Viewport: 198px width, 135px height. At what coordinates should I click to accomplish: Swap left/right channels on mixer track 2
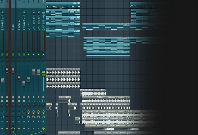[43, 101]
